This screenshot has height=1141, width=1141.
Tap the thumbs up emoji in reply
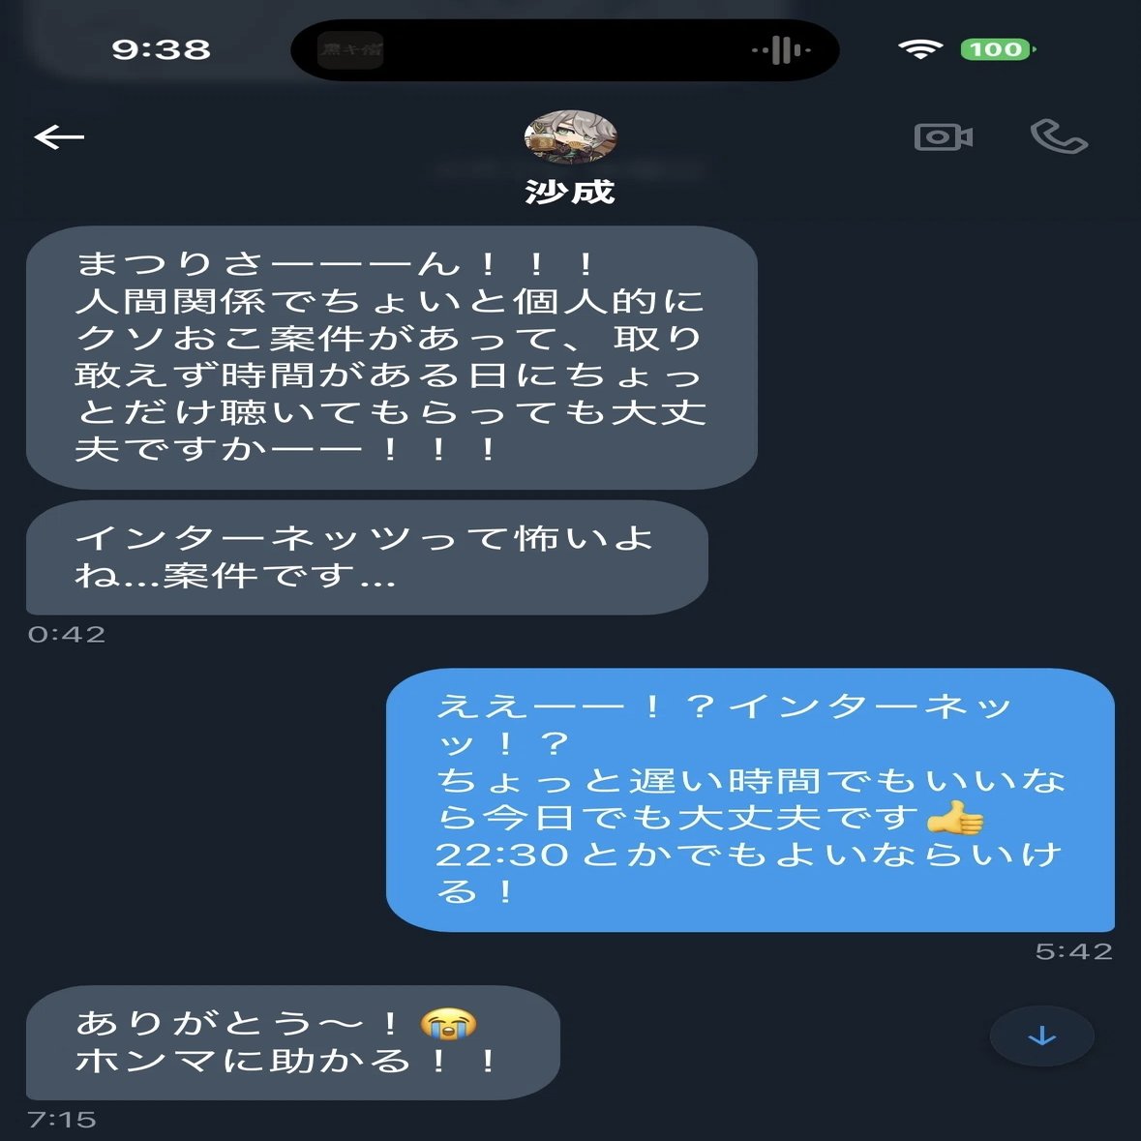pos(954,818)
